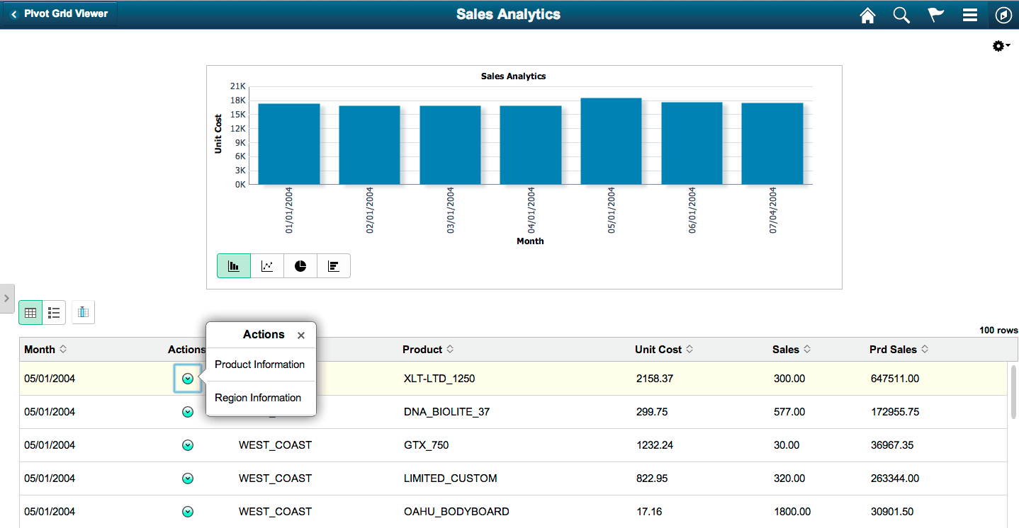Toggle the grid view display
1019x528 pixels.
(x=30, y=311)
